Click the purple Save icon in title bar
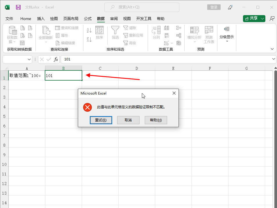 tap(18, 7)
